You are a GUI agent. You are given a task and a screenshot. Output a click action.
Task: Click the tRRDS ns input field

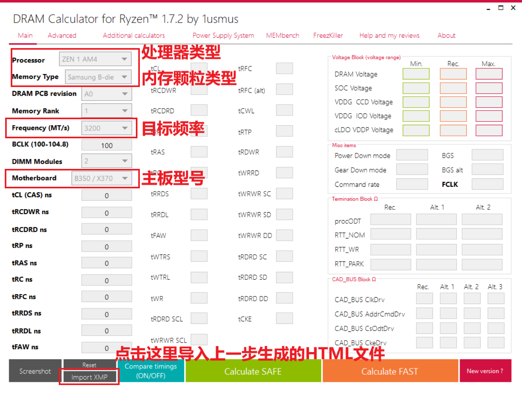click(106, 314)
